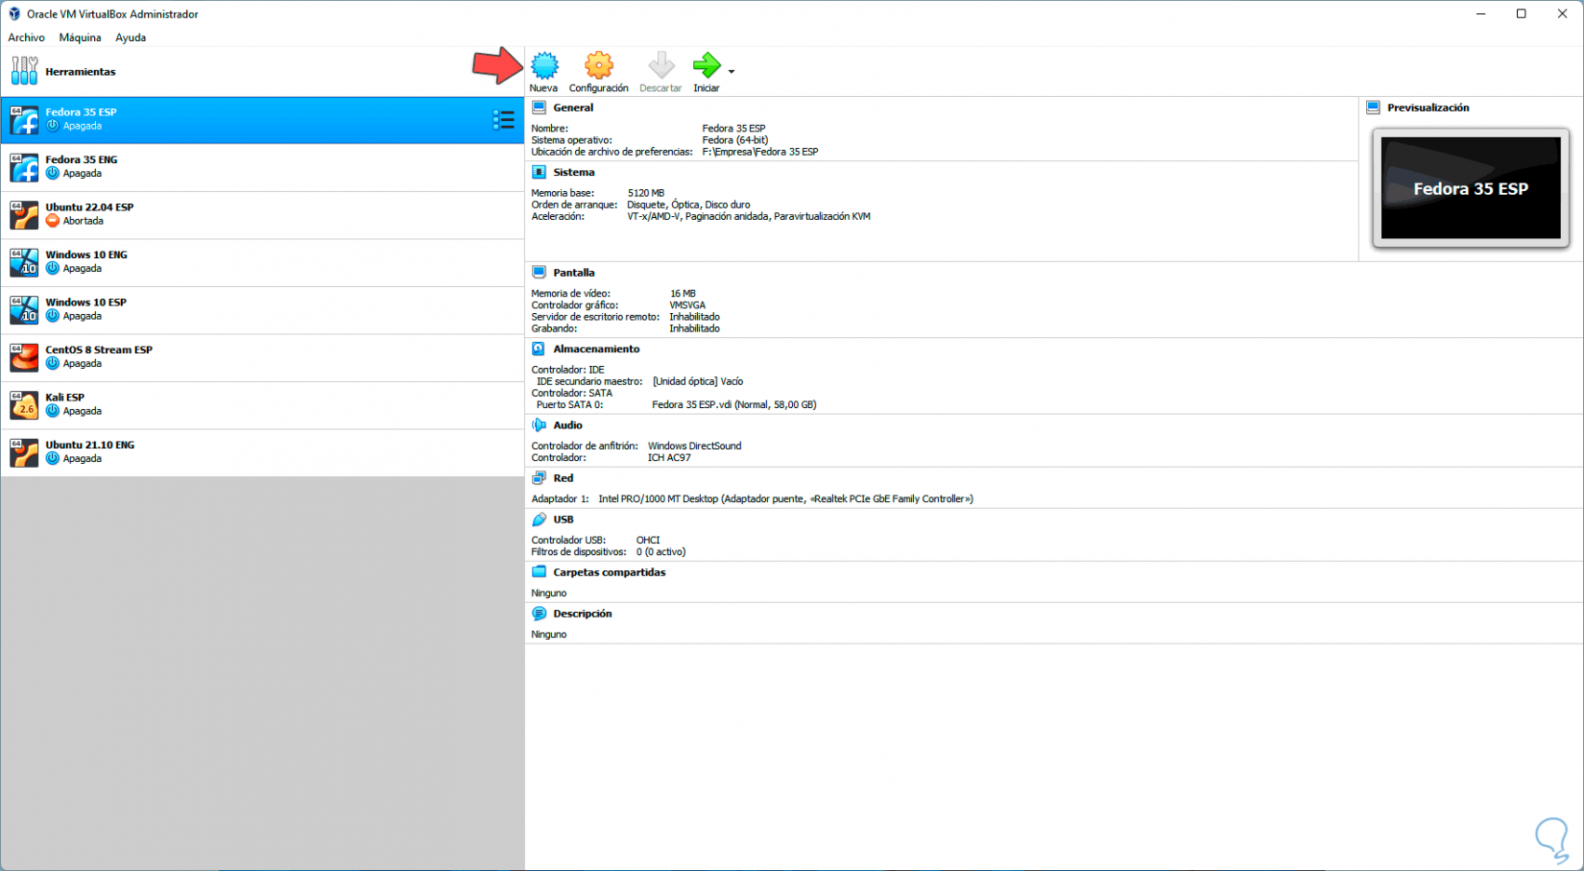Screen dimensions: 1584x871
Task: Select the CentOS 8 Stream ESP icon
Action: point(24,357)
